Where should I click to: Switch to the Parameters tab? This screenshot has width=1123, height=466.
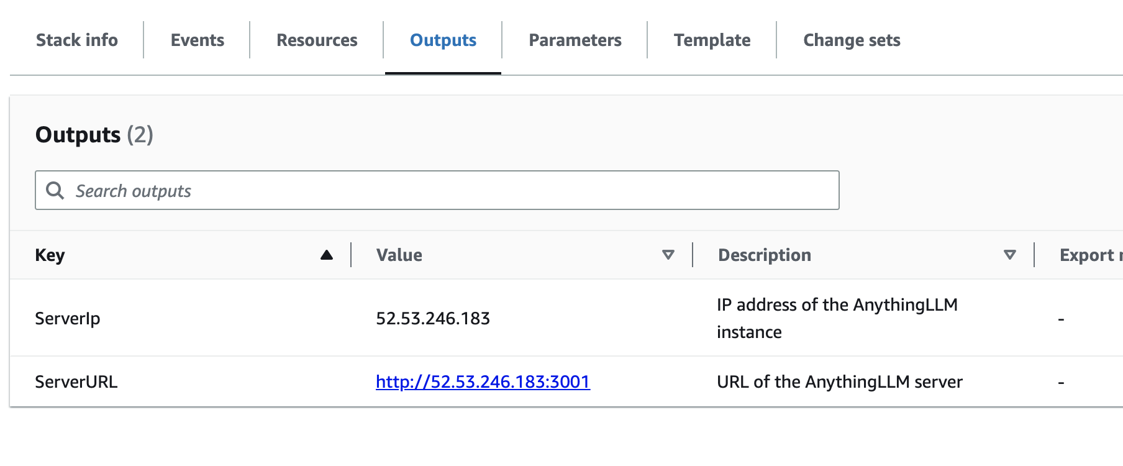575,40
